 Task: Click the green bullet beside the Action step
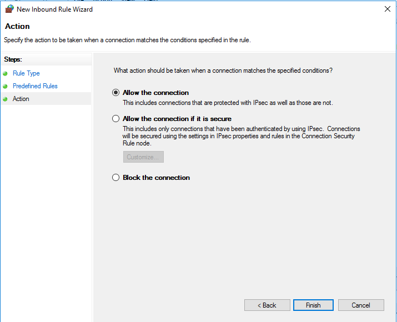coord(6,99)
